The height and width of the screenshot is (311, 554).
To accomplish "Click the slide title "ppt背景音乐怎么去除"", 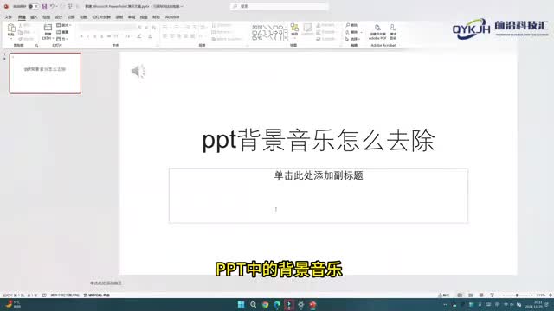I will [x=318, y=140].
